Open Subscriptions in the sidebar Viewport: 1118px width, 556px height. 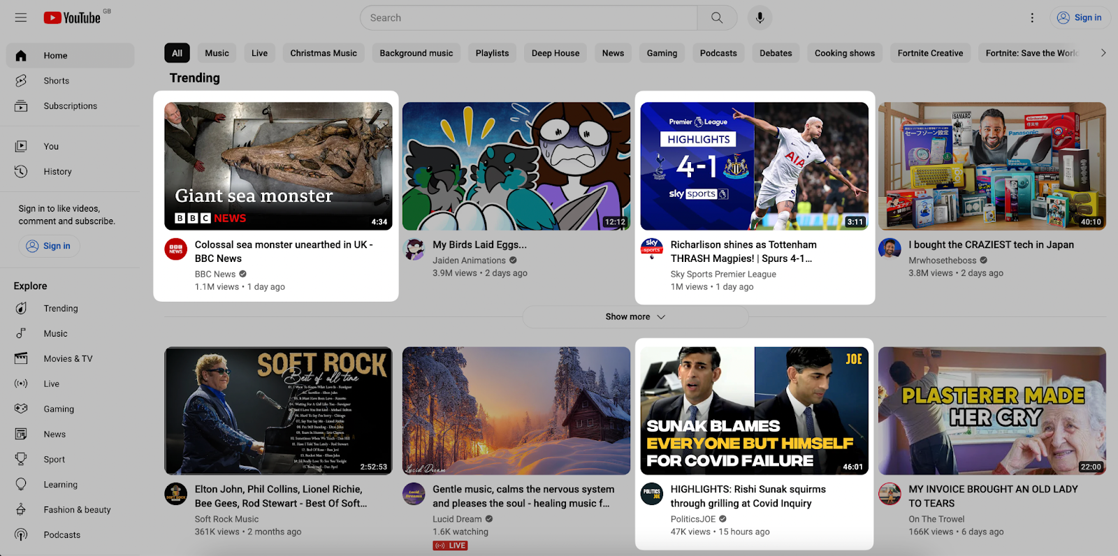[70, 105]
